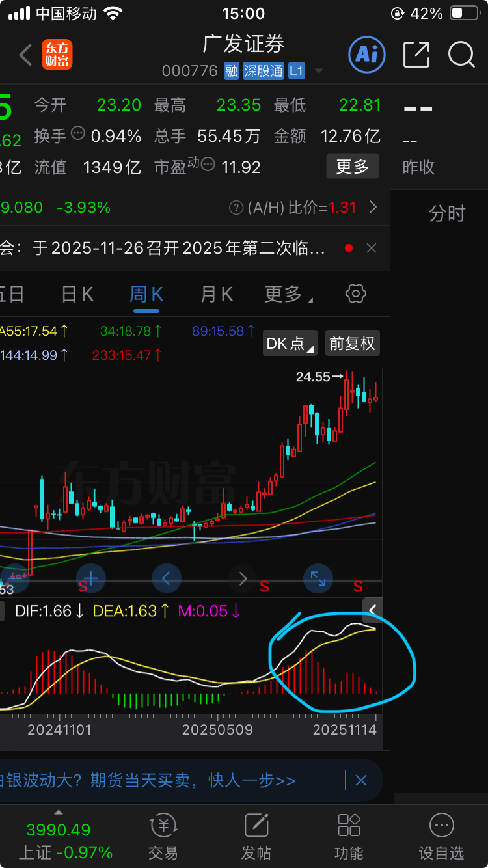Tap the M:0.05 MACD value

tap(210, 611)
